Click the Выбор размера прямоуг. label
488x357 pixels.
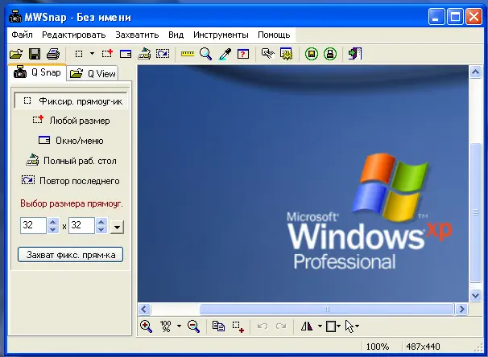[72, 203]
